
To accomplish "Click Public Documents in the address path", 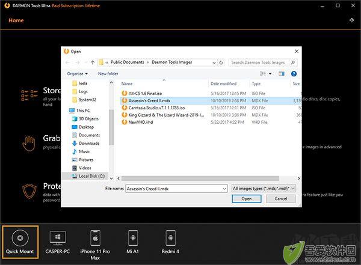I will (127, 62).
